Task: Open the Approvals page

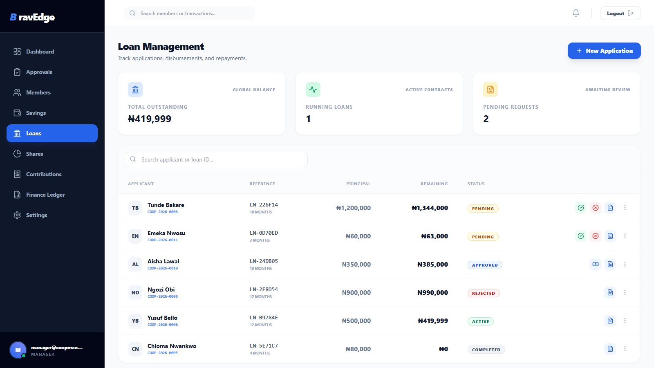Action: pos(52,72)
